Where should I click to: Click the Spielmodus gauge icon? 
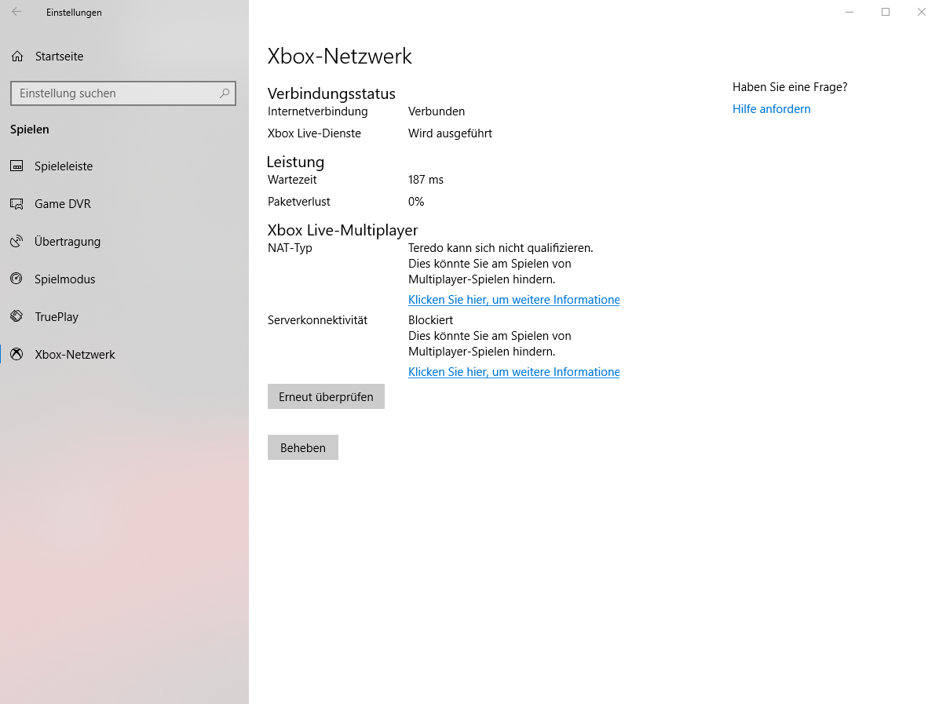[x=17, y=279]
